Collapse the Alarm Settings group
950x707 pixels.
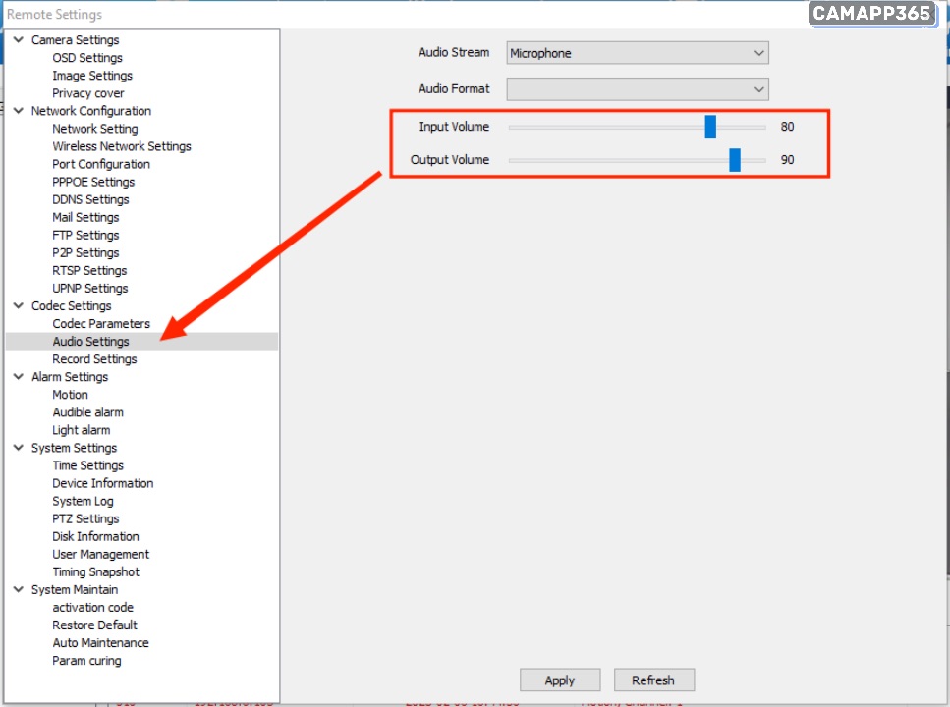[x=20, y=377]
